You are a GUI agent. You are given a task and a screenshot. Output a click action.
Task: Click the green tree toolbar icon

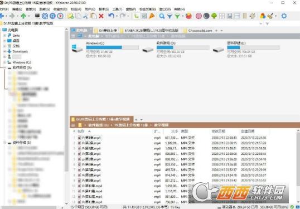[214, 16]
